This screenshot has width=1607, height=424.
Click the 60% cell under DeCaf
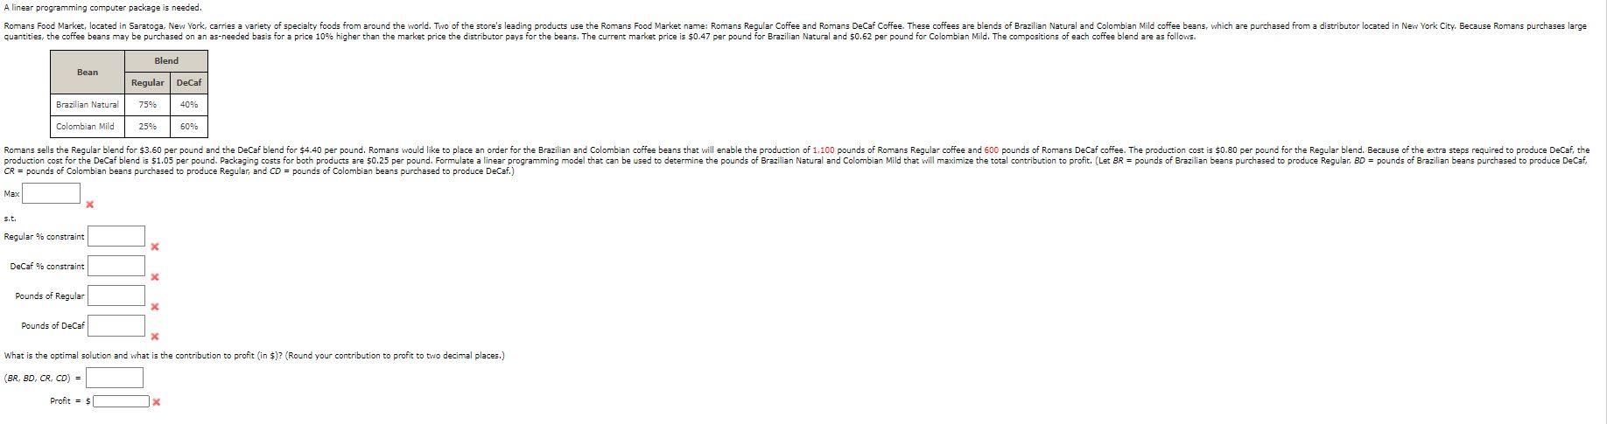point(189,127)
